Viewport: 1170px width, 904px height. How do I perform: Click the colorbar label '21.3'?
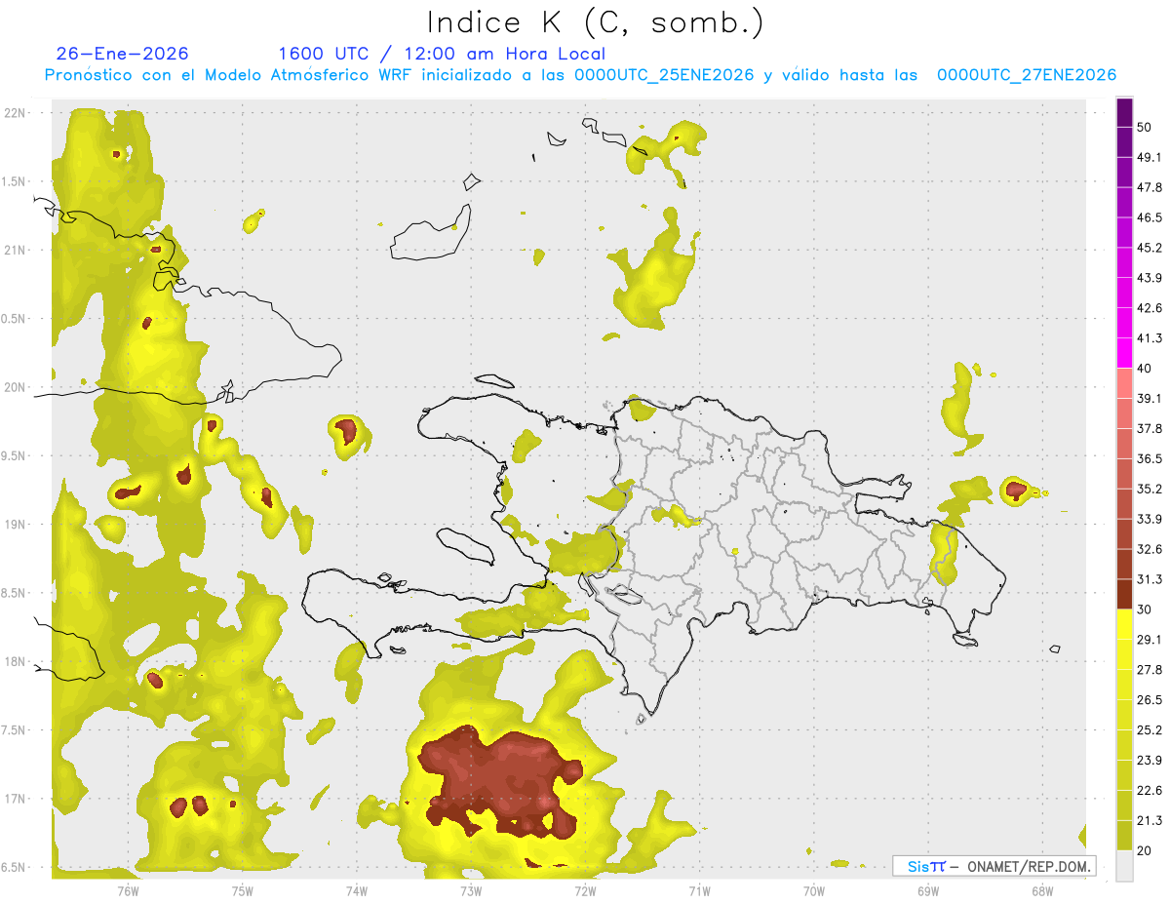pos(1150,821)
